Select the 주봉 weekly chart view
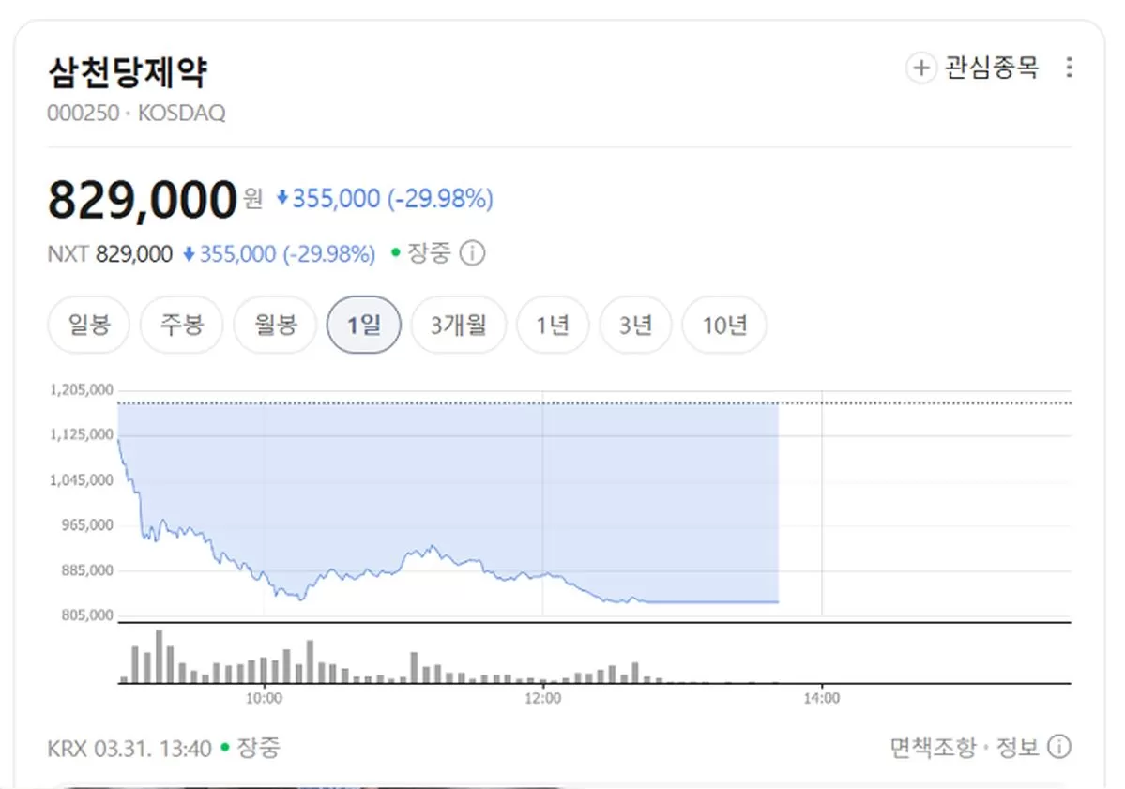The image size is (1125, 789). [x=181, y=324]
